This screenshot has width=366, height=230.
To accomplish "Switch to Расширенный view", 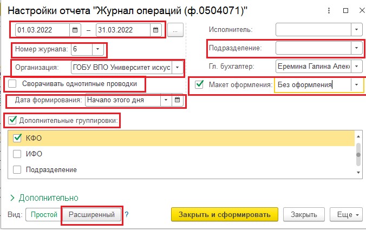I will [x=91, y=215].
